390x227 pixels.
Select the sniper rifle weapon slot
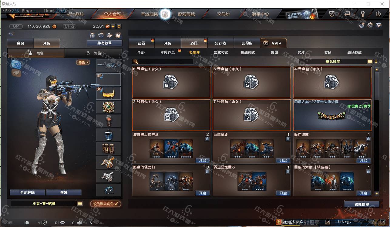click(108, 66)
